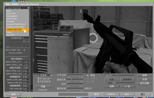Viewport: 154px width, 98px height.
Task: Click the highlighted Custom Paint Job entry
Action: pos(17,29)
